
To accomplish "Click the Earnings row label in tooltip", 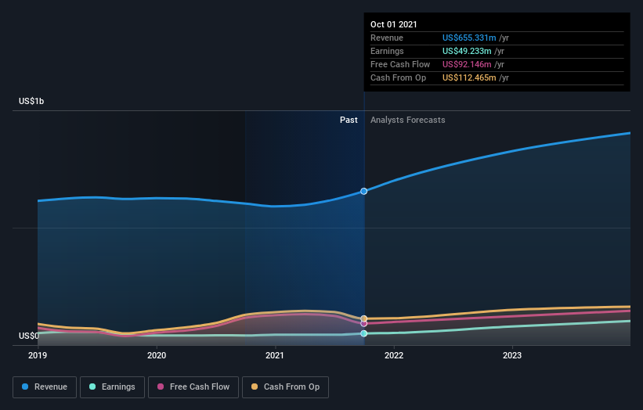I will pos(387,51).
